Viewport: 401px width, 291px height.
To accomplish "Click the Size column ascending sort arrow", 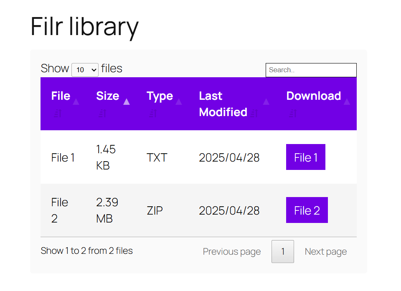I will [127, 102].
